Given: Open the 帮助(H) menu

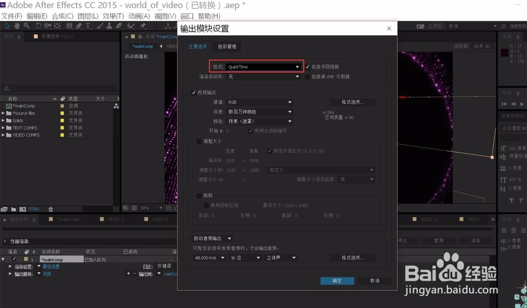Looking at the screenshot, I should tap(209, 16).
